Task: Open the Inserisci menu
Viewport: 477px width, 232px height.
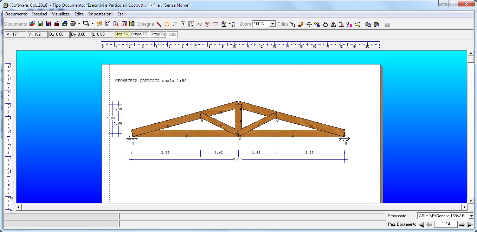Action: (40, 14)
